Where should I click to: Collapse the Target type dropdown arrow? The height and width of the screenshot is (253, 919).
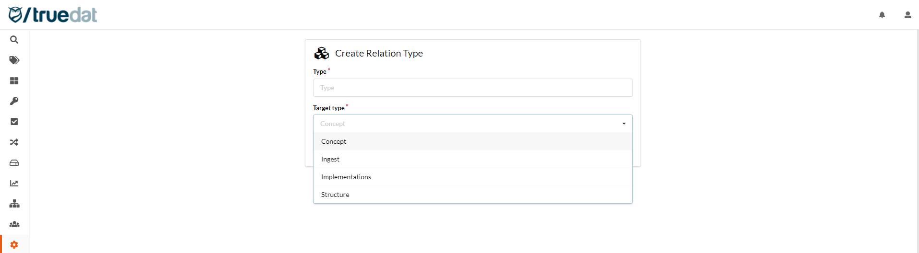624,124
